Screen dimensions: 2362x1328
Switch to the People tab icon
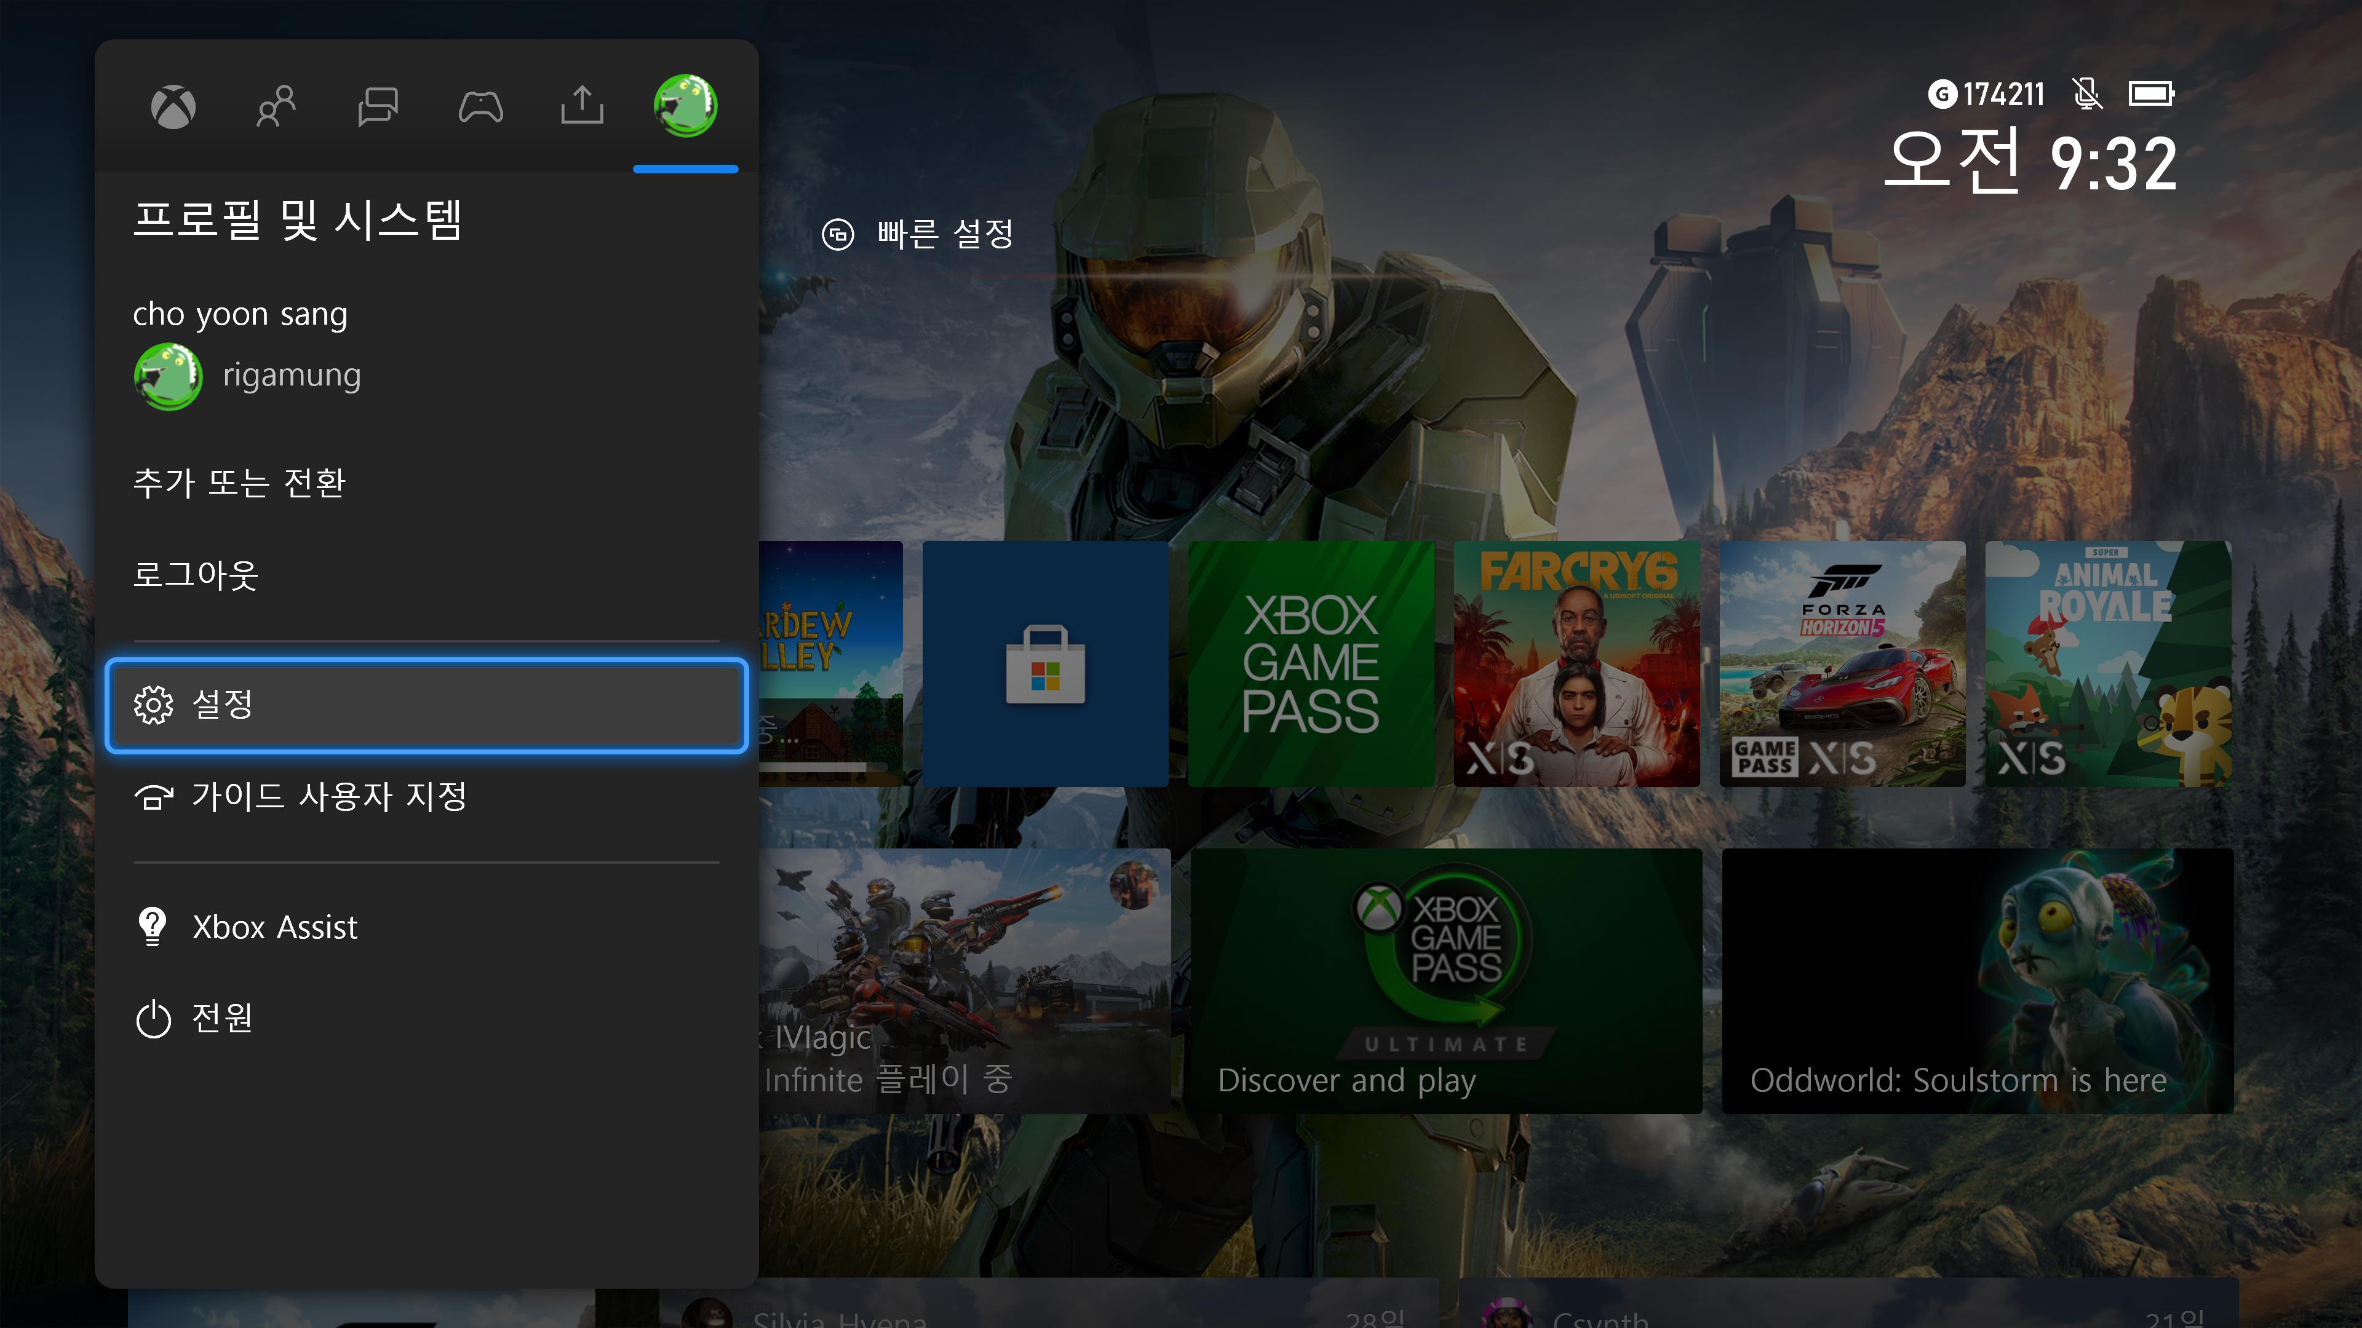click(x=275, y=107)
